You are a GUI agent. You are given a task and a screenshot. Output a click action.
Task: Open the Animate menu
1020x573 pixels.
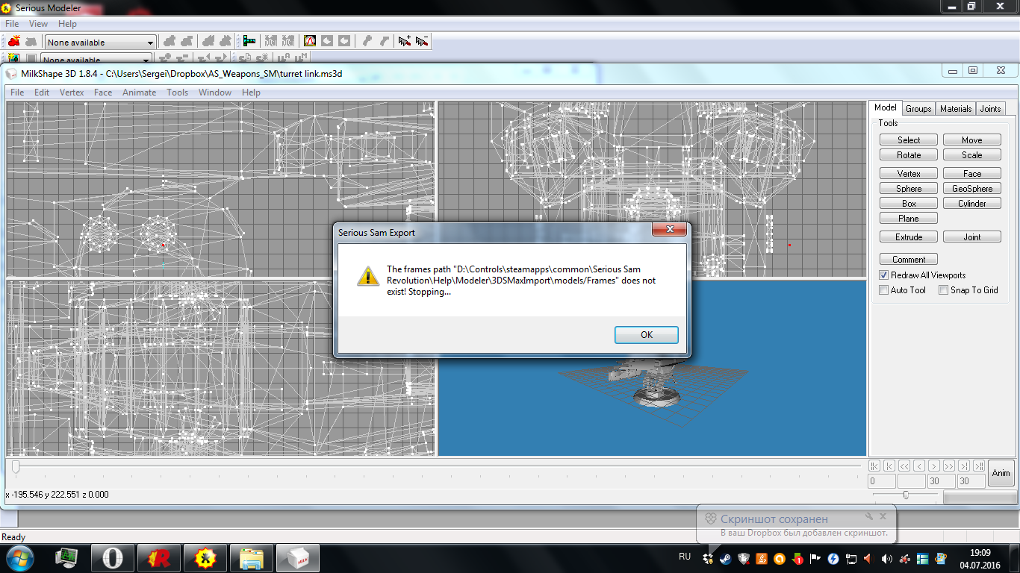pos(139,93)
